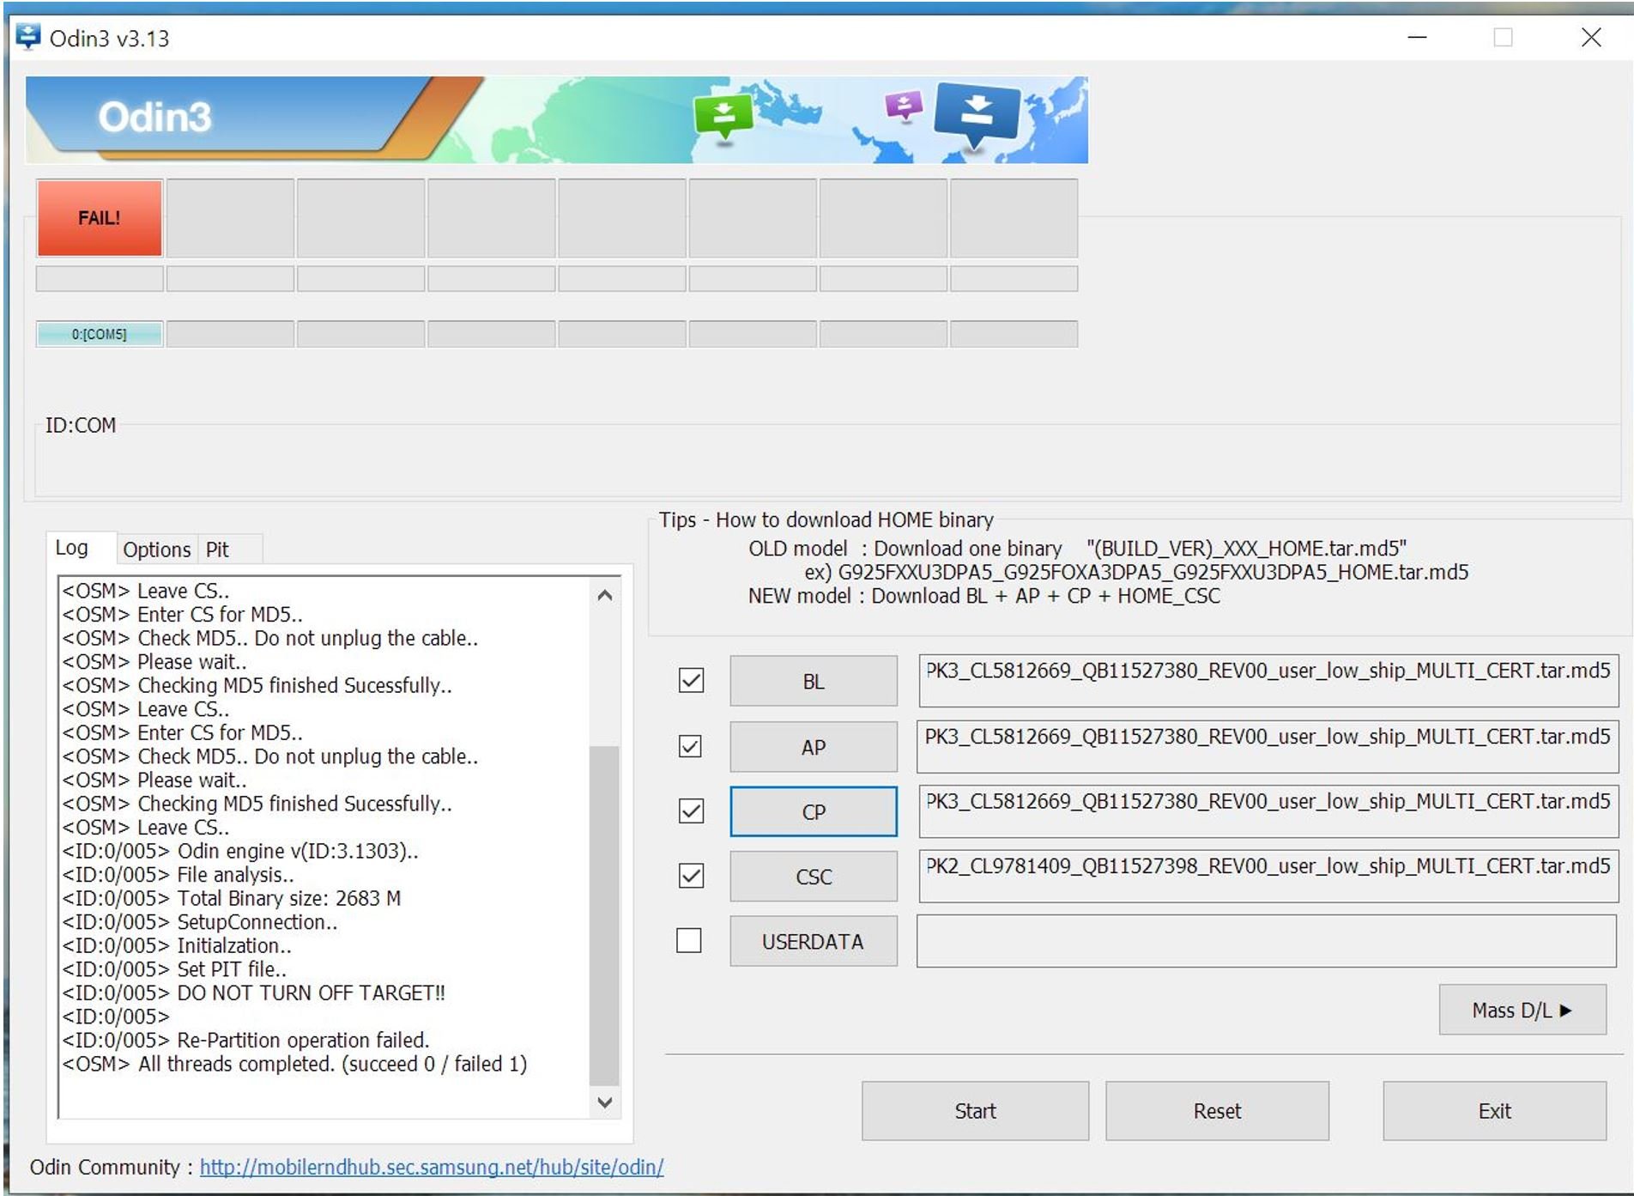
Task: Browse for CP firmware file
Action: [x=814, y=811]
